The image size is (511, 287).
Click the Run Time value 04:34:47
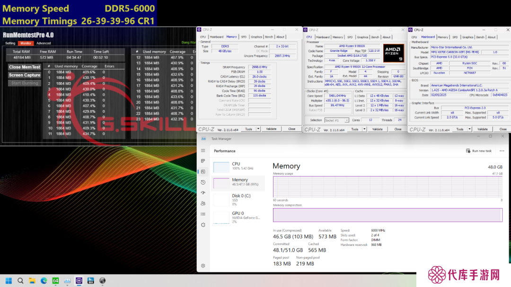(74, 58)
